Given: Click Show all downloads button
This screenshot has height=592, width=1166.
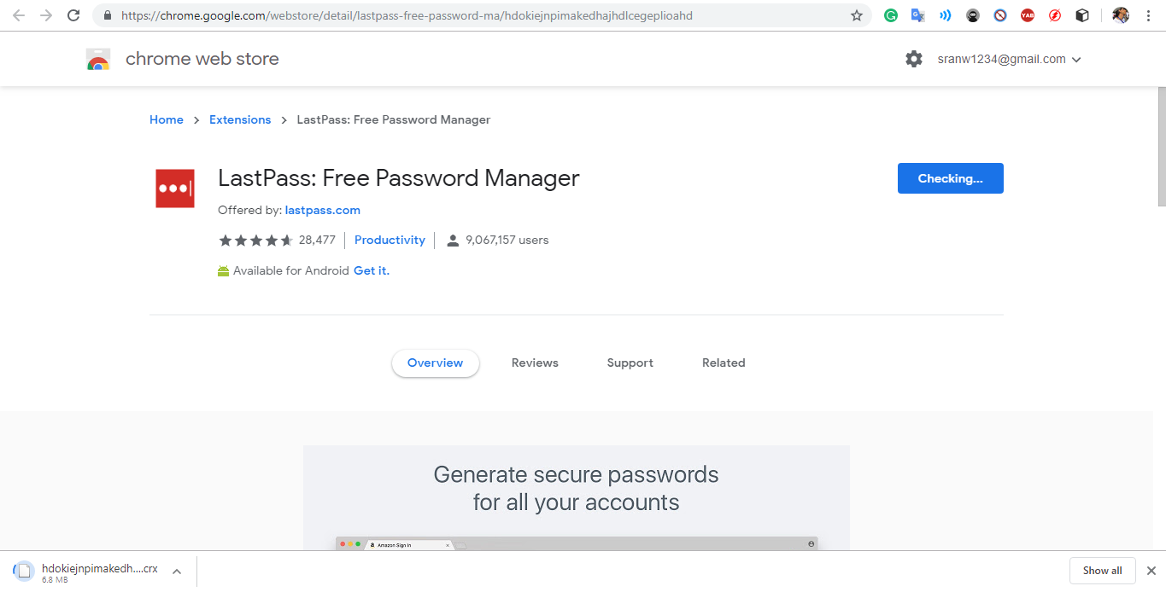Looking at the screenshot, I should pos(1102,571).
